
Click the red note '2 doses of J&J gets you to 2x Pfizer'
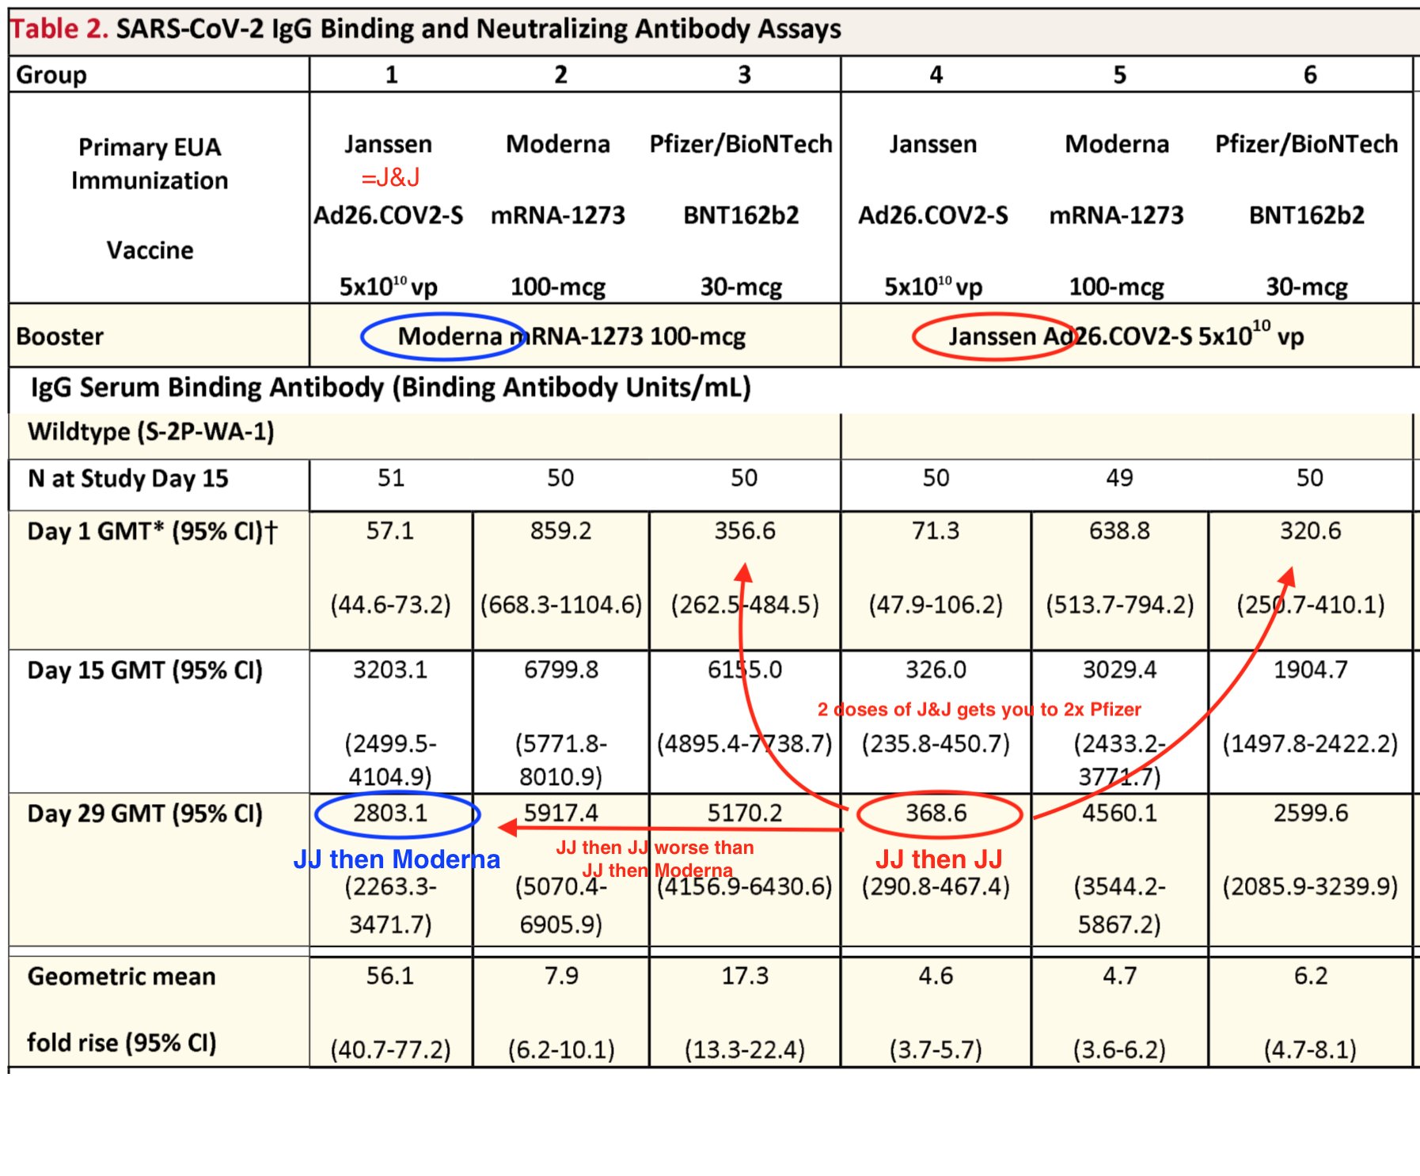(x=979, y=710)
